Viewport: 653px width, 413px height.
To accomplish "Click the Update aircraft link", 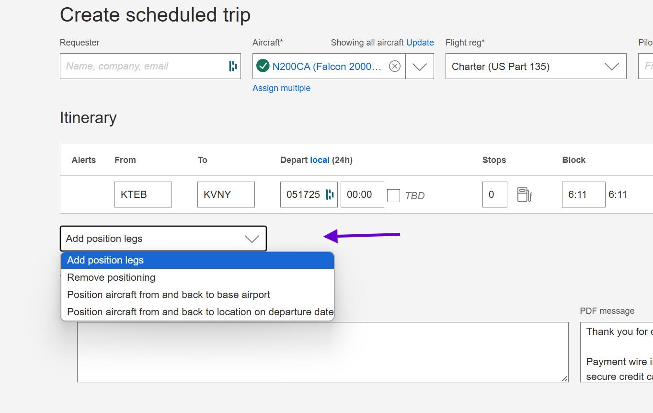I will [420, 43].
